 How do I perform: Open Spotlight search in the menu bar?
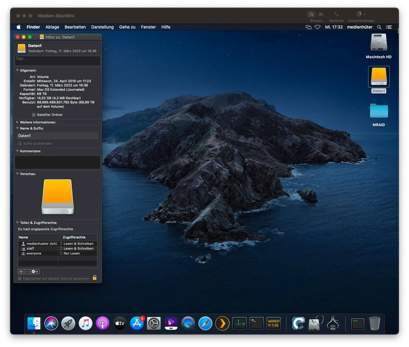tap(379, 27)
